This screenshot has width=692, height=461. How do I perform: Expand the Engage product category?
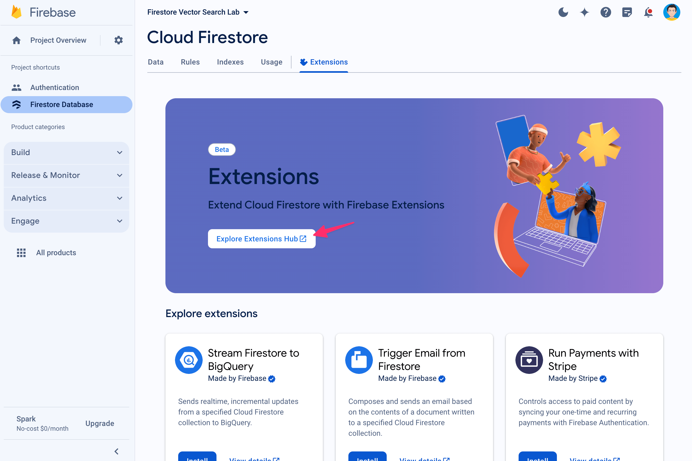click(66, 221)
